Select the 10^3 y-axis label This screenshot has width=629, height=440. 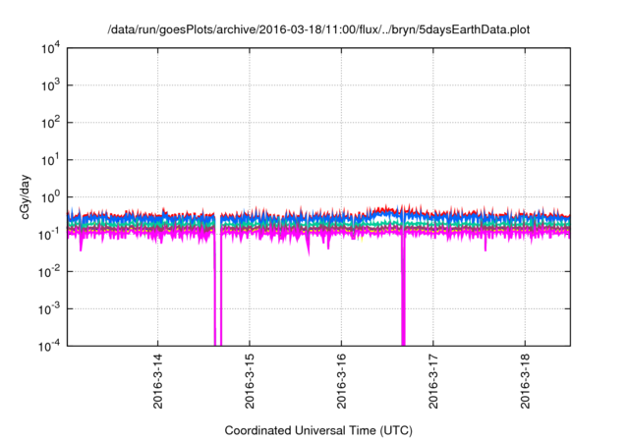pyautogui.click(x=51, y=85)
